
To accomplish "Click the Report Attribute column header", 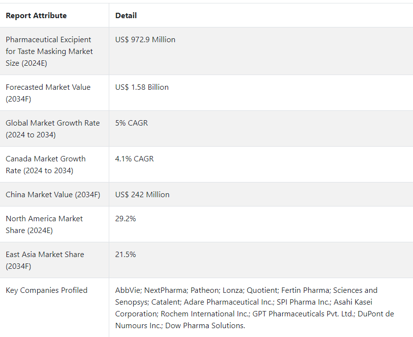I will 36,16.
